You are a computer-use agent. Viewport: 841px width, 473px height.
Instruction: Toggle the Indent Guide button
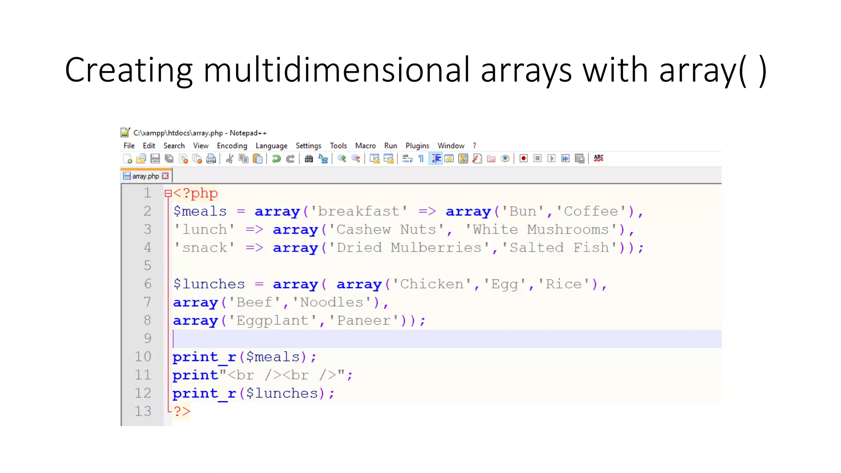pos(435,158)
